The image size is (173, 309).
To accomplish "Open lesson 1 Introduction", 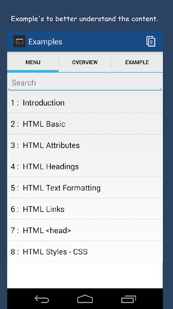I will [85, 103].
